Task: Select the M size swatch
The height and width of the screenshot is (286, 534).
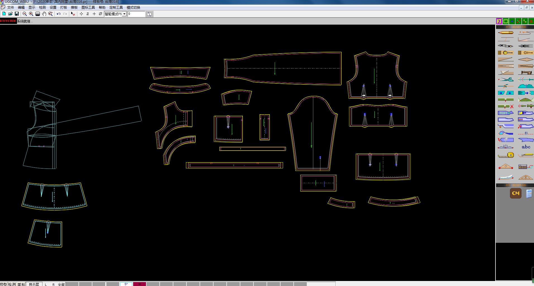Action: click(140, 284)
